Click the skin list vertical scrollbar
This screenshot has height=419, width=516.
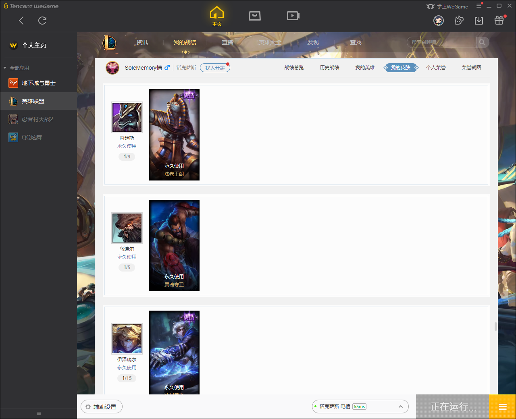496,326
